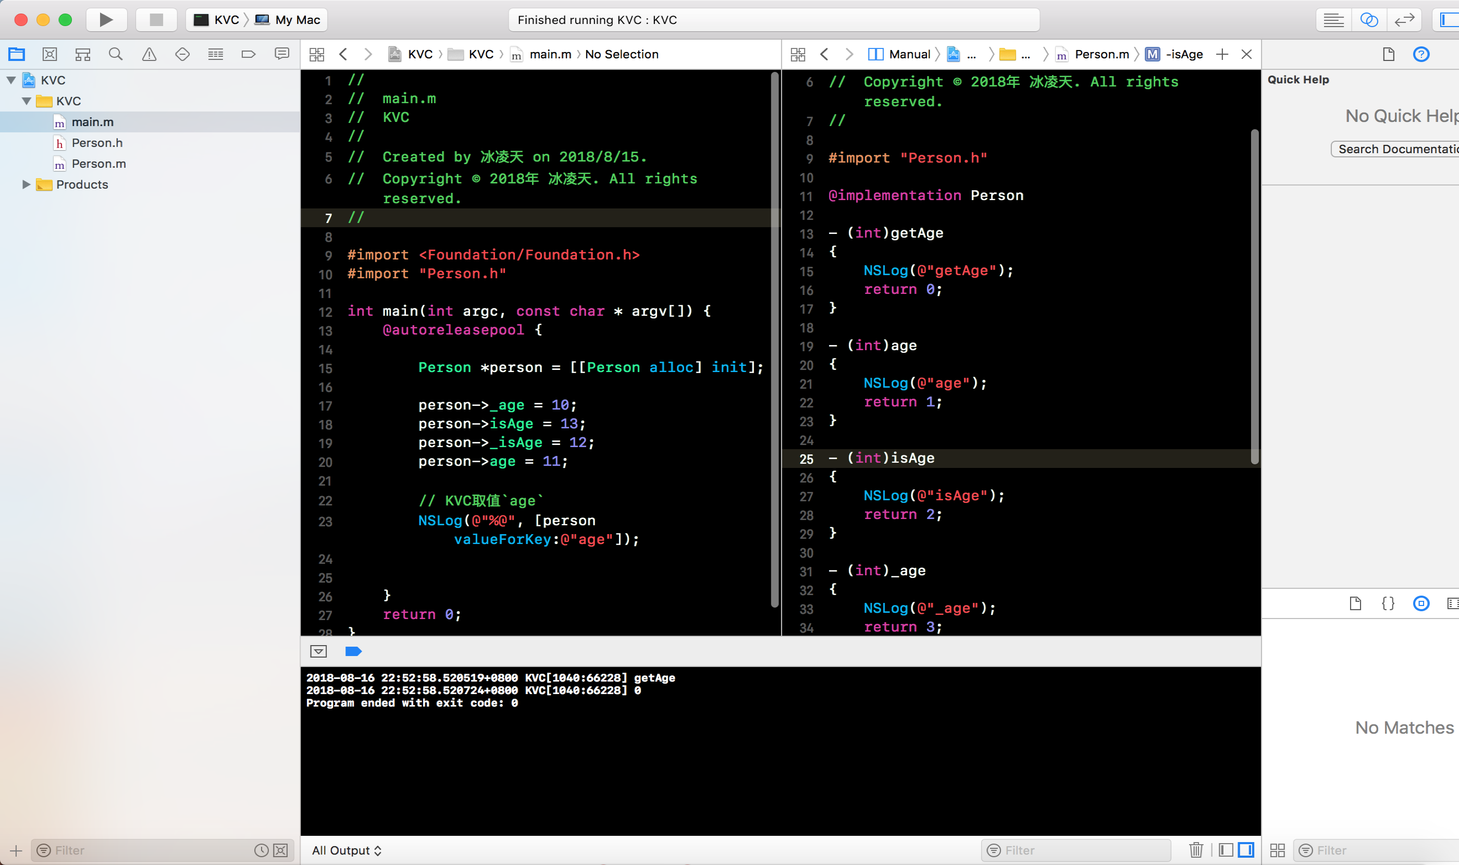Open the Find navigator magnifier icon
The height and width of the screenshot is (865, 1459).
pos(115,54)
